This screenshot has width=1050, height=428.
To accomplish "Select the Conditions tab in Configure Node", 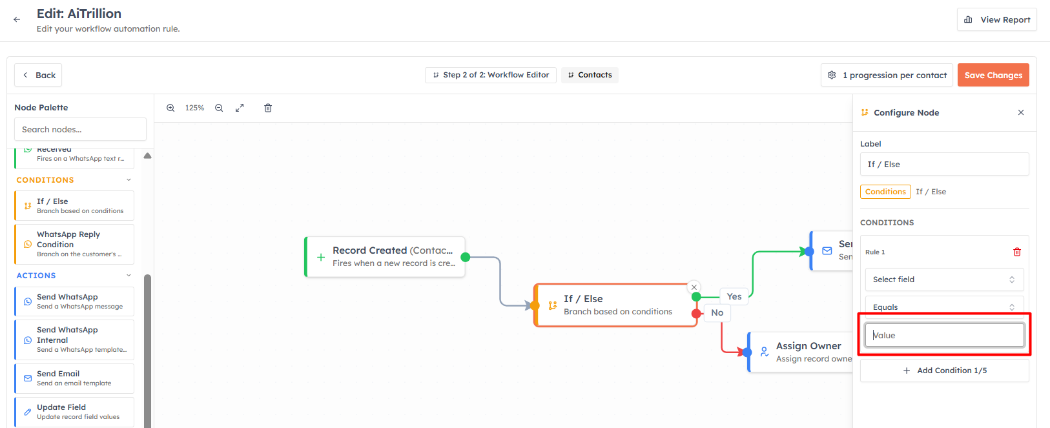I will (x=885, y=192).
